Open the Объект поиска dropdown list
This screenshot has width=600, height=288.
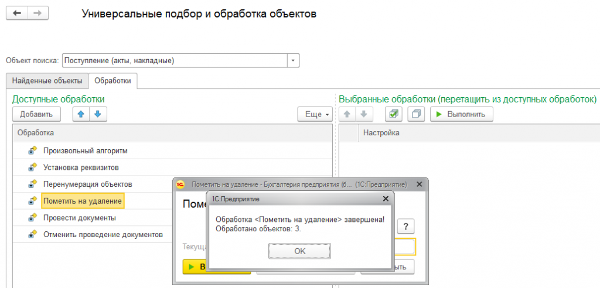293,60
